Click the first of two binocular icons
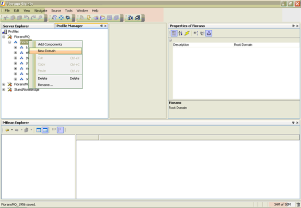 tap(131, 18)
